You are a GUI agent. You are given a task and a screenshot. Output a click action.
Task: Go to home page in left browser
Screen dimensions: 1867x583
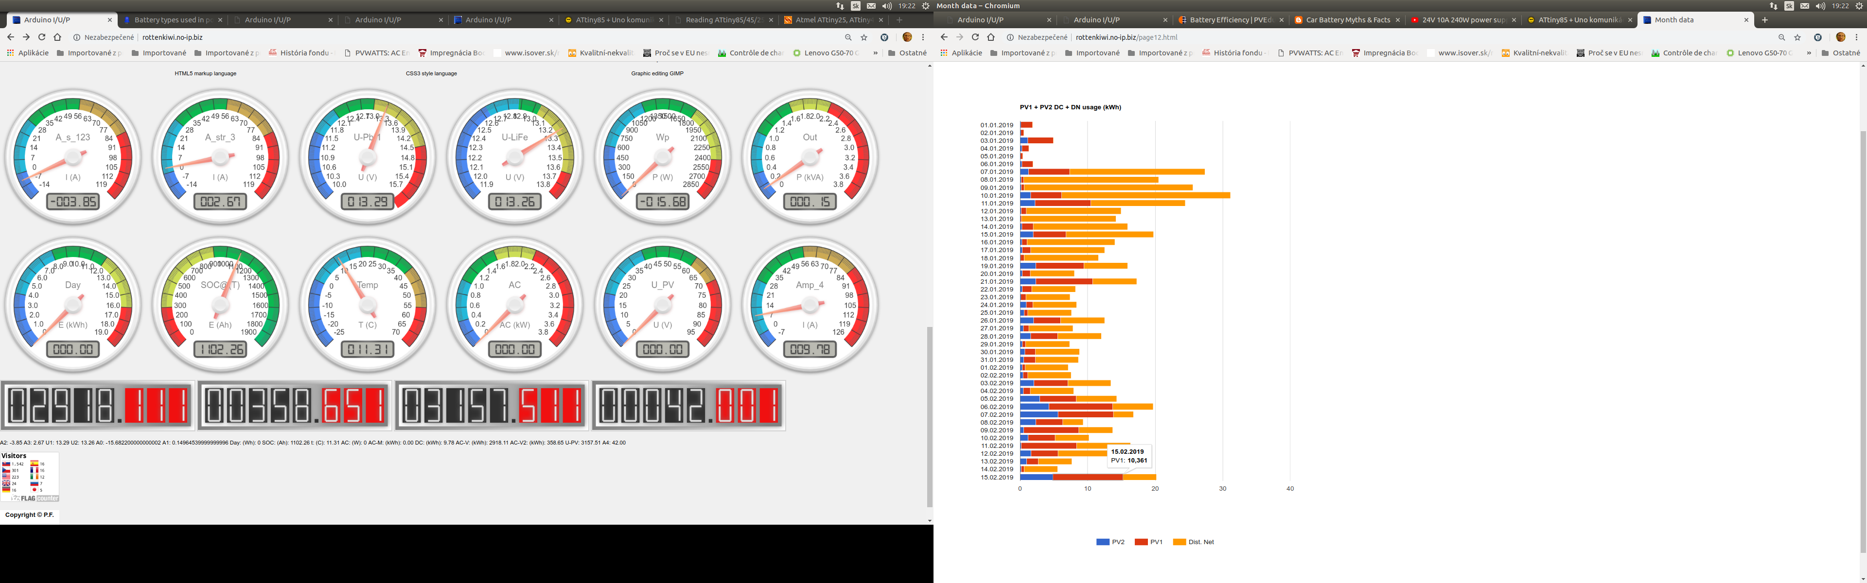tap(57, 37)
